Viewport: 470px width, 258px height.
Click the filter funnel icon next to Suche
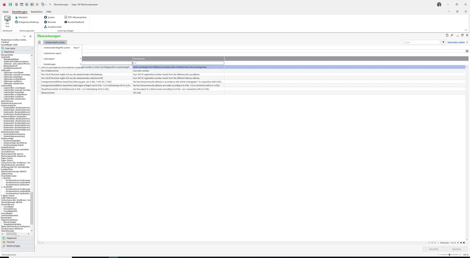pos(444,42)
